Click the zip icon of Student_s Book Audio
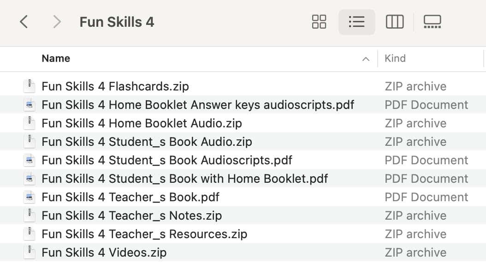The width and height of the screenshot is (486, 276). pos(30,142)
